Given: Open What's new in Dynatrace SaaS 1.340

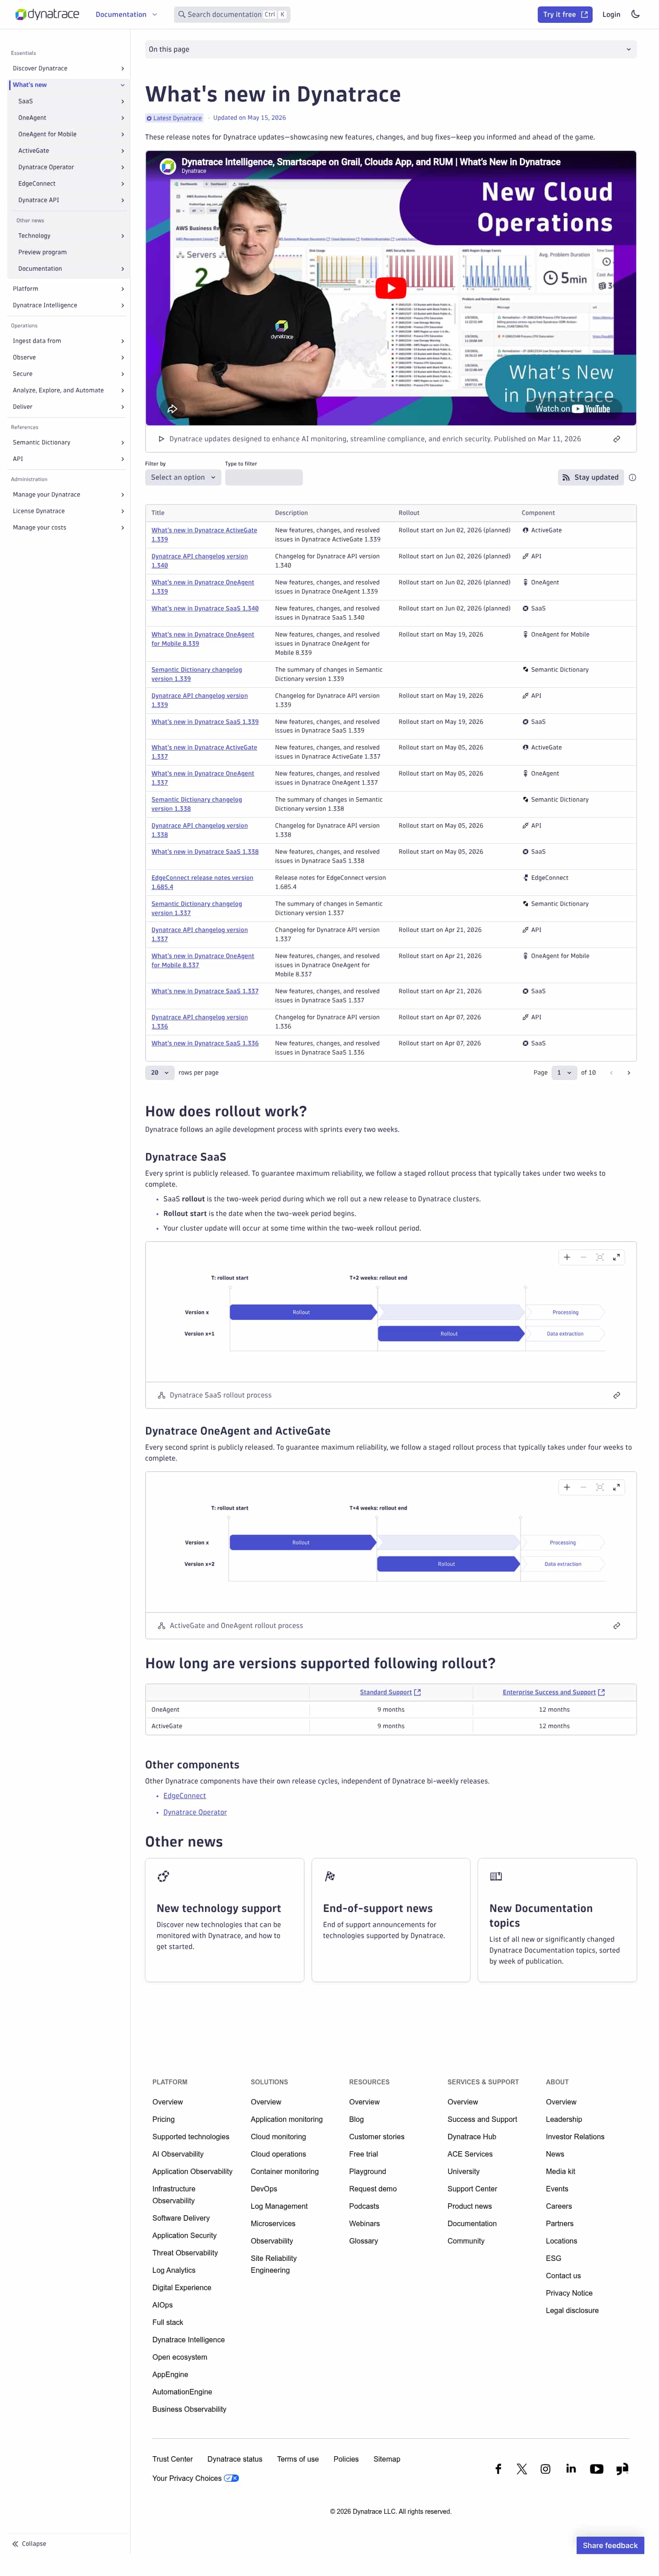Looking at the screenshot, I should coord(205,608).
